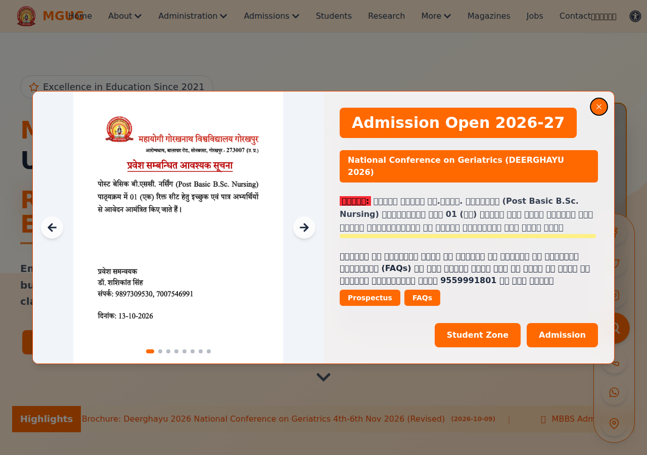This screenshot has width=647, height=455.
Task: Open the Contact nav item
Action: click(x=575, y=16)
